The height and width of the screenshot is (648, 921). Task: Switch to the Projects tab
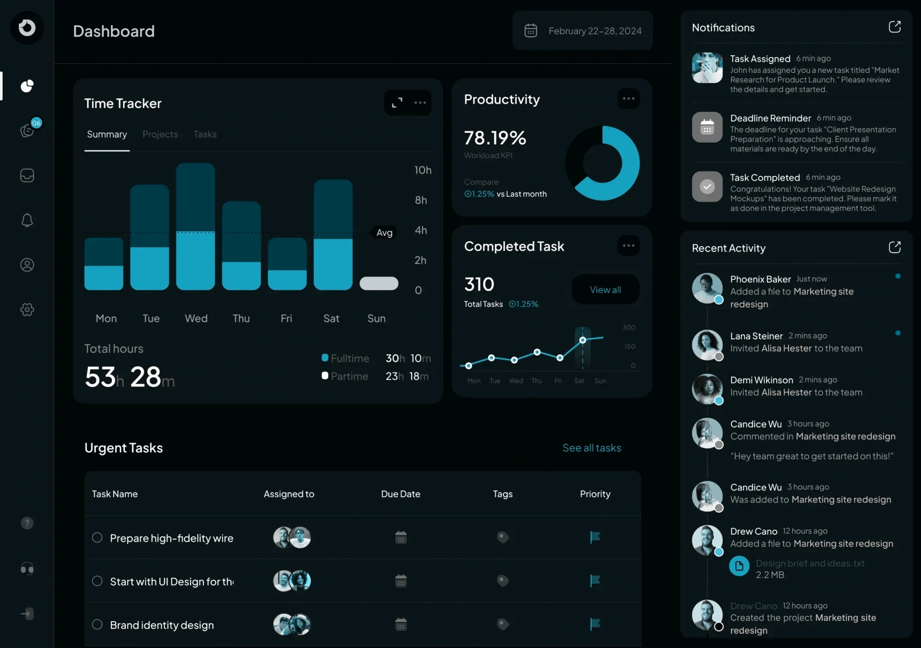160,134
